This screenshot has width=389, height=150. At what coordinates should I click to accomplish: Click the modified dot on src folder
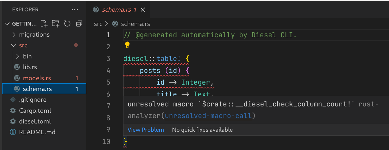pos(76,45)
